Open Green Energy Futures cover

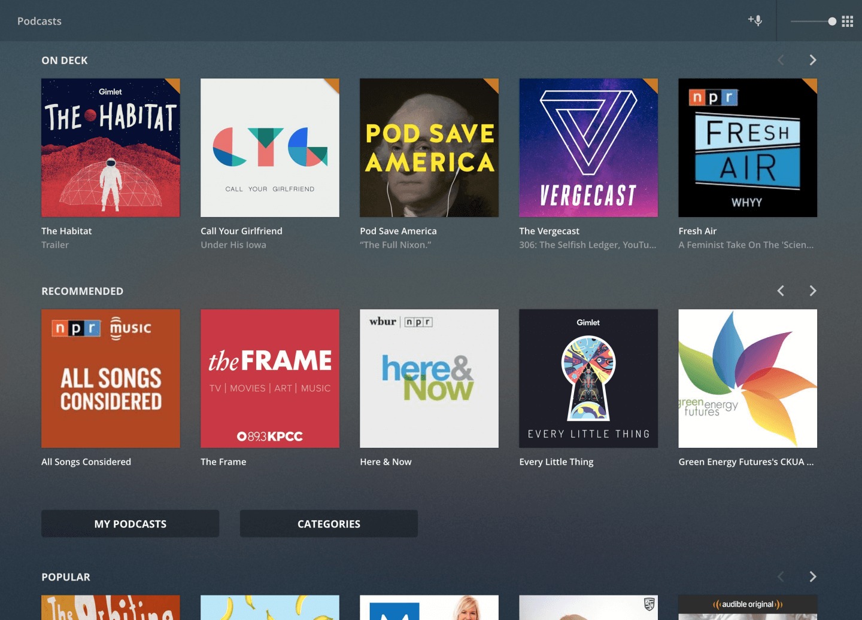tap(748, 378)
